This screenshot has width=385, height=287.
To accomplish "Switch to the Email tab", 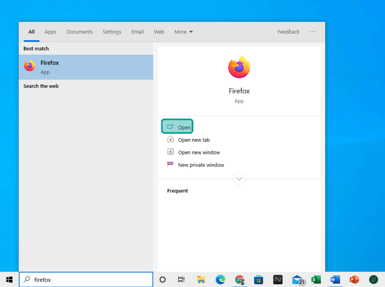I will [x=137, y=32].
